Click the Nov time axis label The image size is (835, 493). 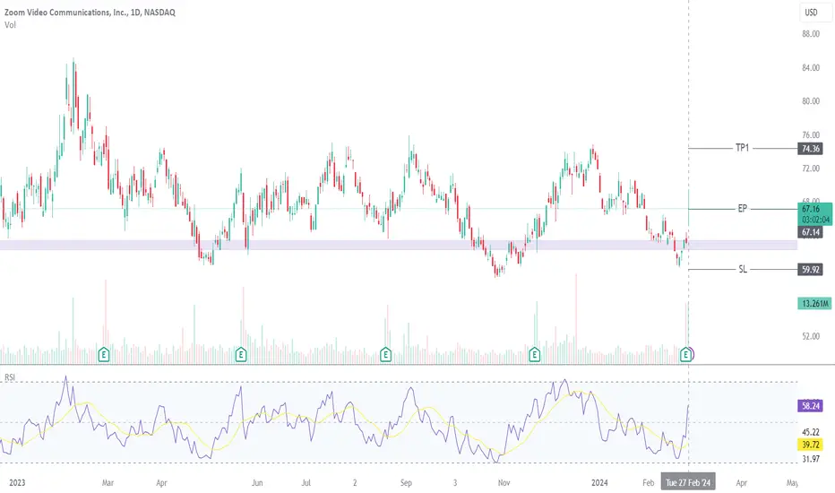(x=504, y=483)
